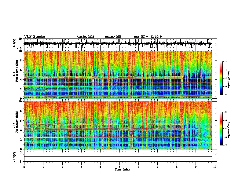Click the 'ch.1(V)' waveform axis label

(x=15, y=43)
